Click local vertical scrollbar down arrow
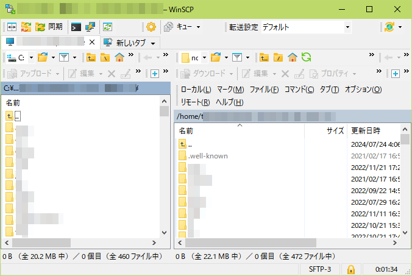The height and width of the screenshot is (276, 412). [x=164, y=233]
